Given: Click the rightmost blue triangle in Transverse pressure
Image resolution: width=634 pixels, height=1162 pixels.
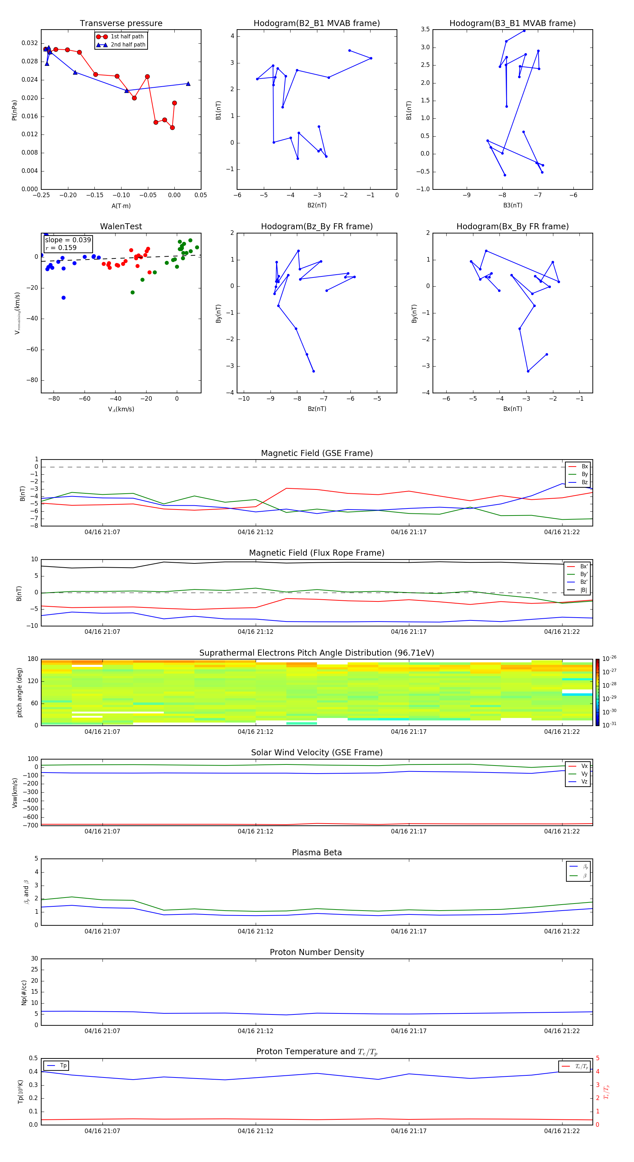Looking at the screenshot, I should 188,84.
